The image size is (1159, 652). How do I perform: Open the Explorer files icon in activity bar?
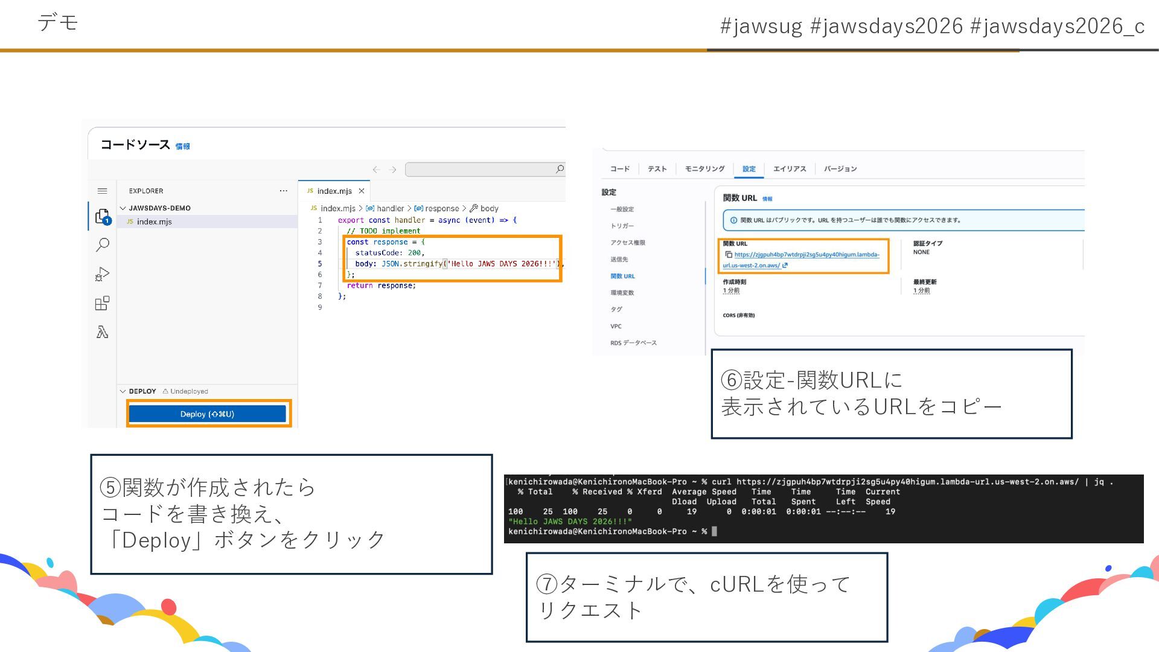coord(102,216)
